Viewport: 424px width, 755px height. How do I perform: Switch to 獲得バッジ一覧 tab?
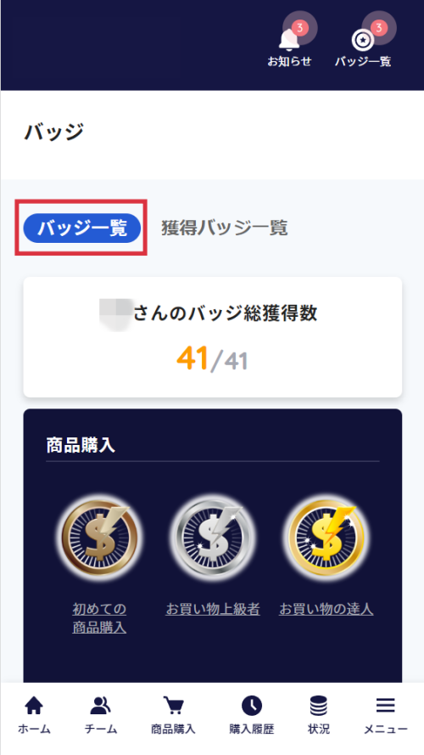(x=225, y=228)
